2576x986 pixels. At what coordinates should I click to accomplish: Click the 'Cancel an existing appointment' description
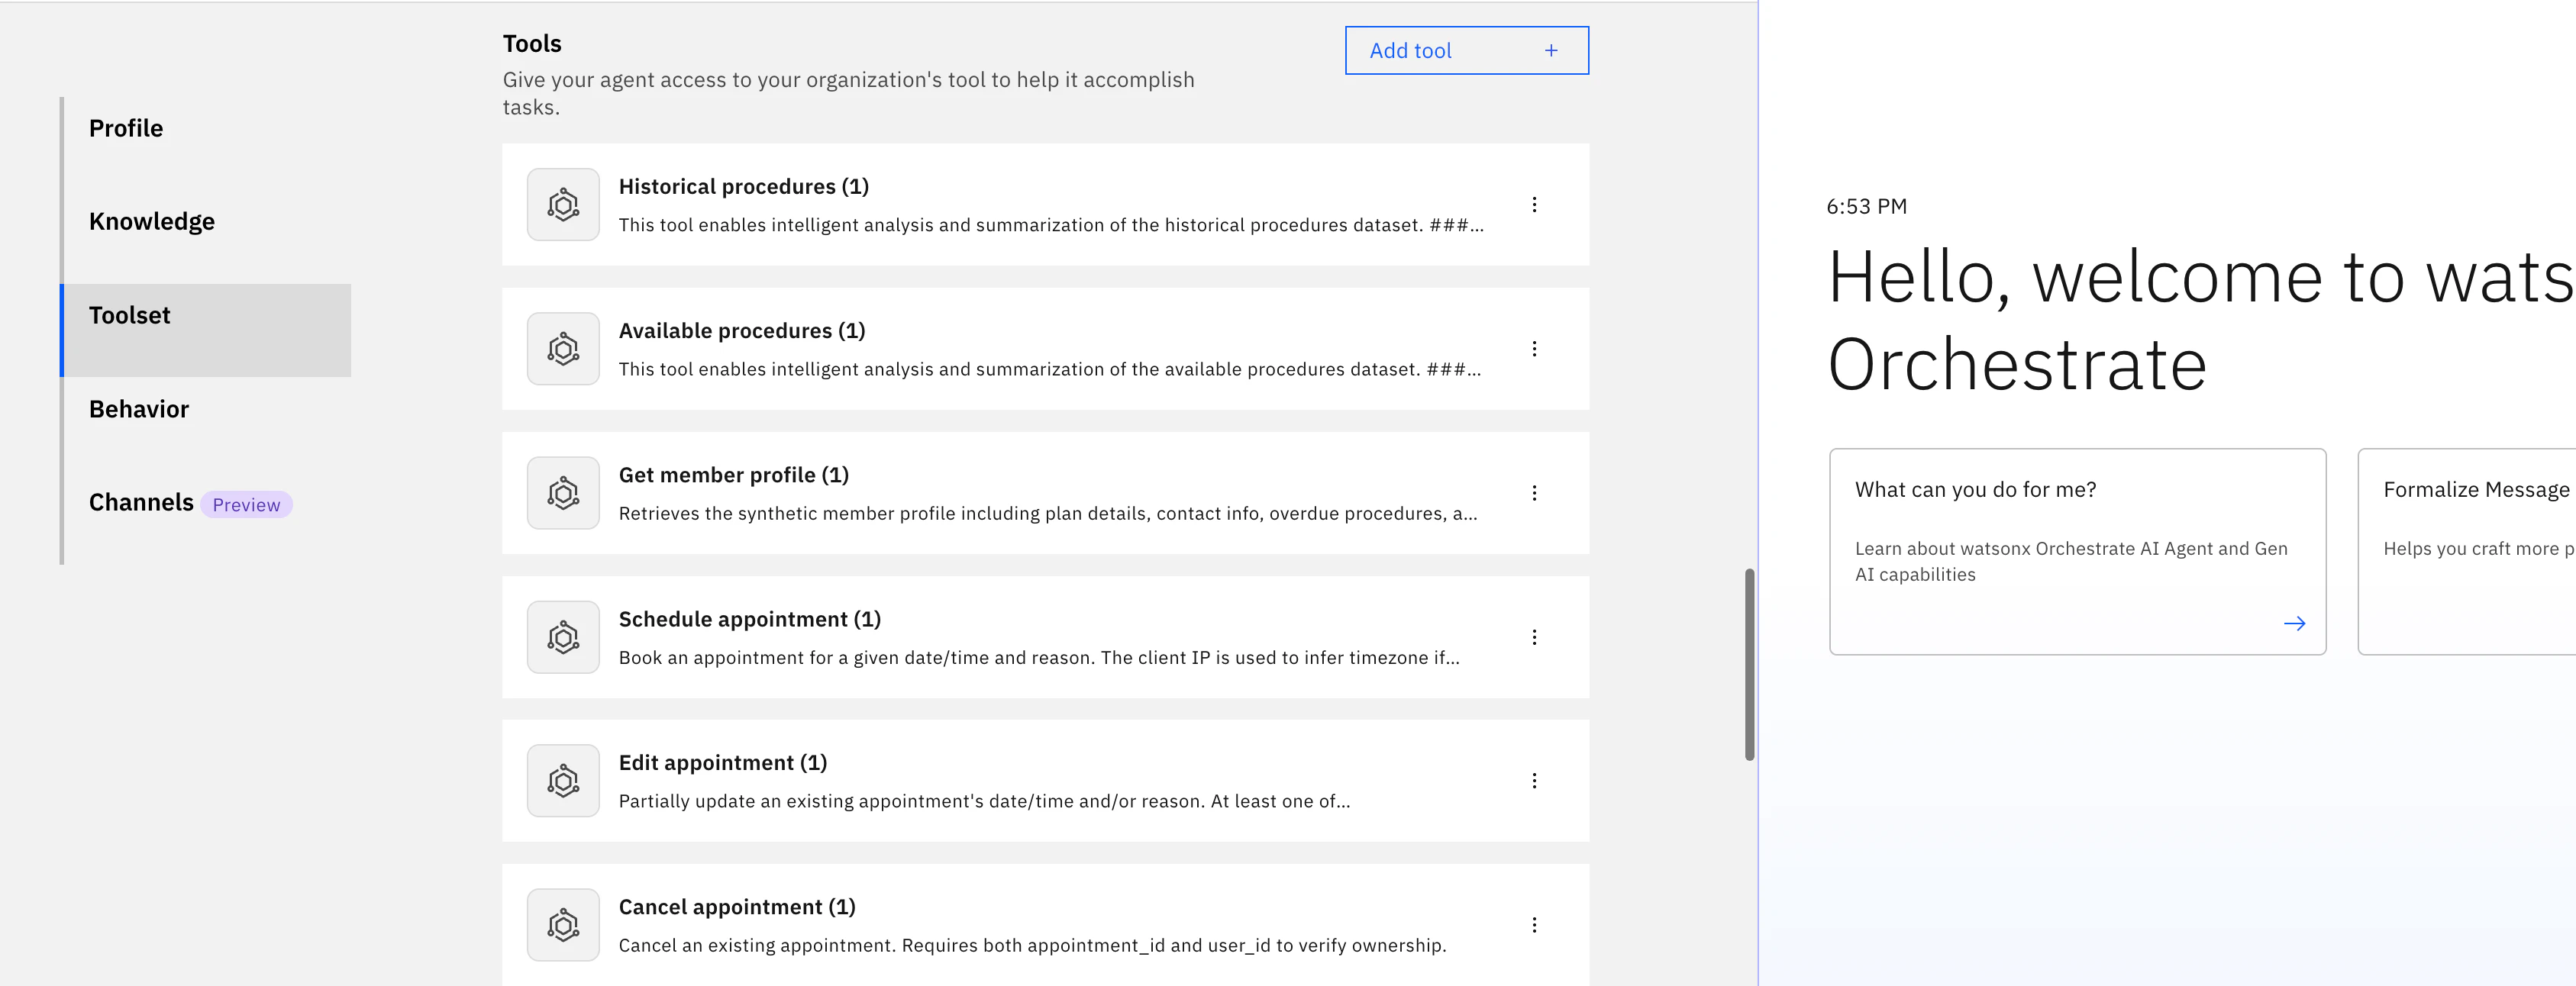pyautogui.click(x=1032, y=945)
